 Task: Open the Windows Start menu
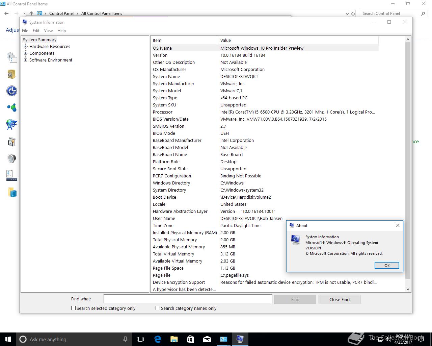click(8, 339)
